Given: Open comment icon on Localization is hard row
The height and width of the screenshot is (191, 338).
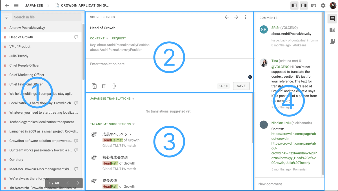Looking at the screenshot, I should [76, 103].
